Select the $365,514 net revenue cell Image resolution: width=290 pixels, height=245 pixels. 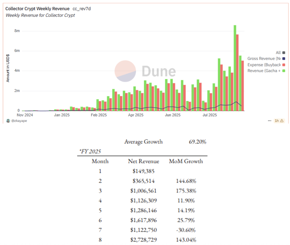(x=143, y=181)
